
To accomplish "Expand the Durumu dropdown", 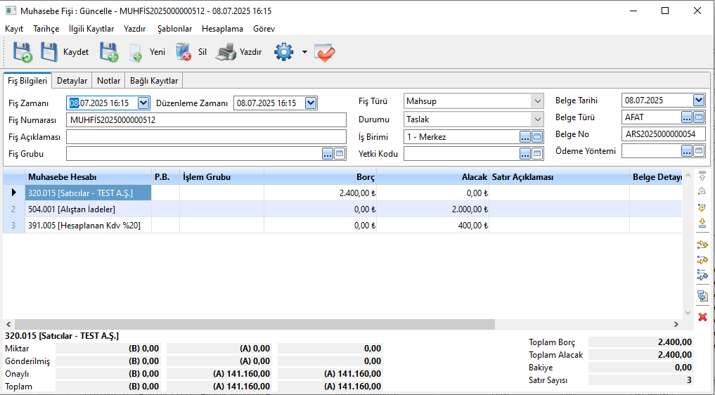I will click(x=537, y=119).
